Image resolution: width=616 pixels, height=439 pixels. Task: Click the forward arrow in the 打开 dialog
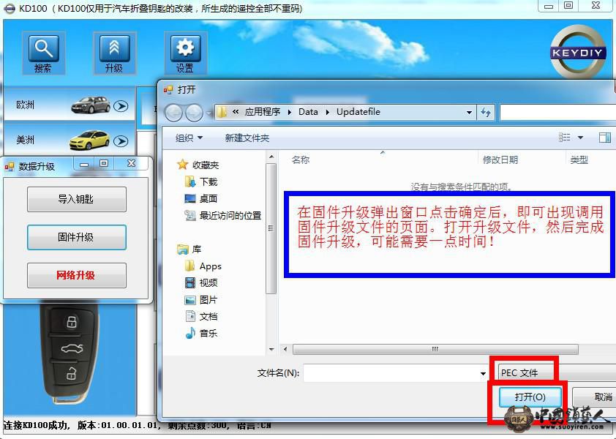click(194, 113)
